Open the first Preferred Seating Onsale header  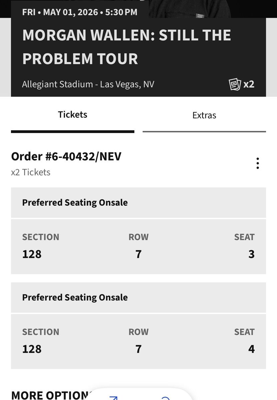(x=75, y=203)
